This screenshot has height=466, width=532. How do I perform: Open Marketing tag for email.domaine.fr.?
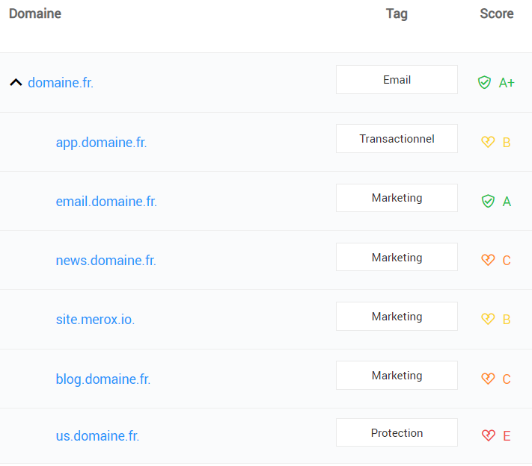[x=397, y=198]
